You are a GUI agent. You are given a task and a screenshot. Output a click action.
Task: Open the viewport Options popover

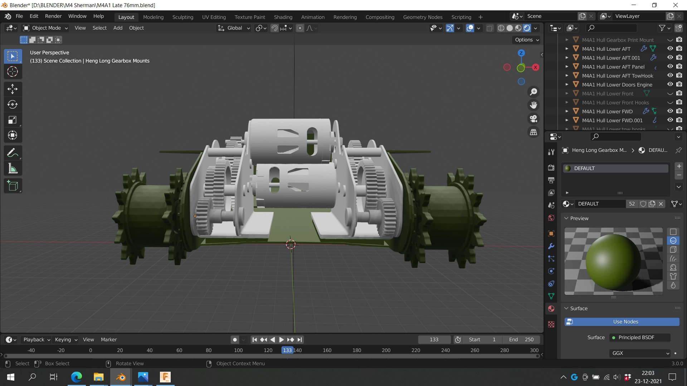tap(527, 40)
